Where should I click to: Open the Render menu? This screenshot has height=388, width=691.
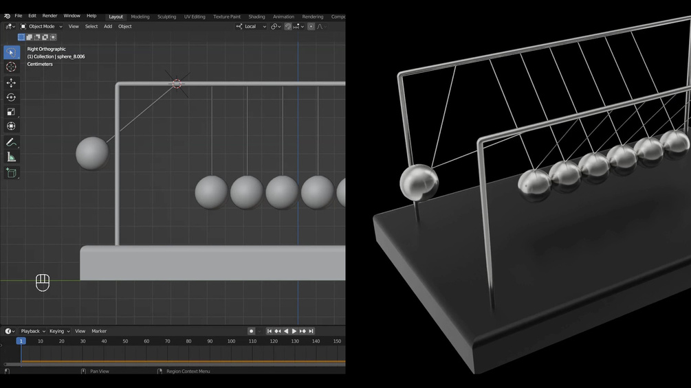coord(50,16)
